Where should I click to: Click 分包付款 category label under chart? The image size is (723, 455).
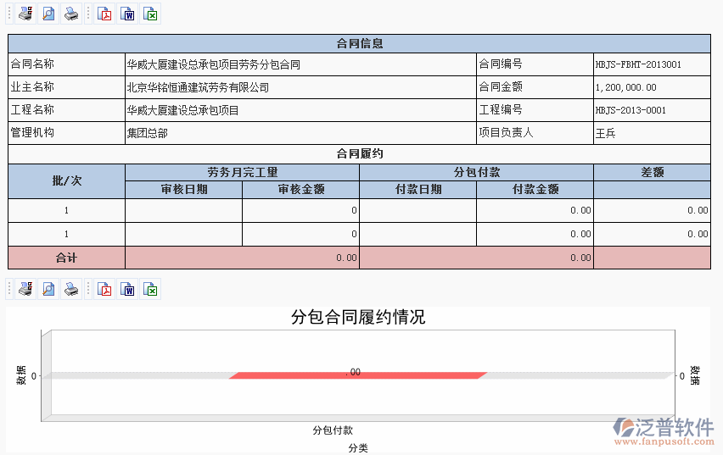click(x=333, y=430)
